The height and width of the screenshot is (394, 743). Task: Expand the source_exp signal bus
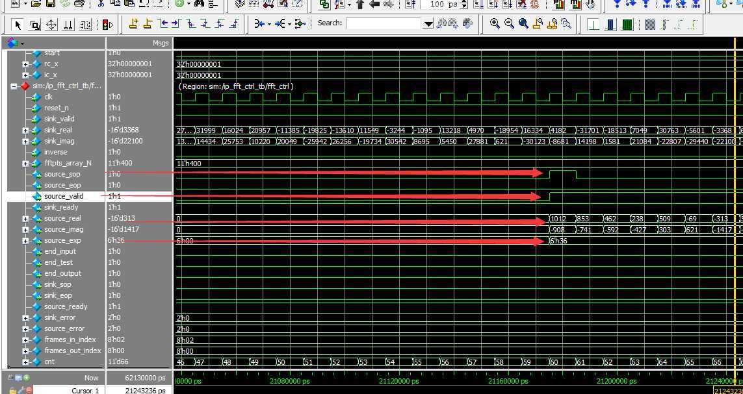(x=25, y=241)
